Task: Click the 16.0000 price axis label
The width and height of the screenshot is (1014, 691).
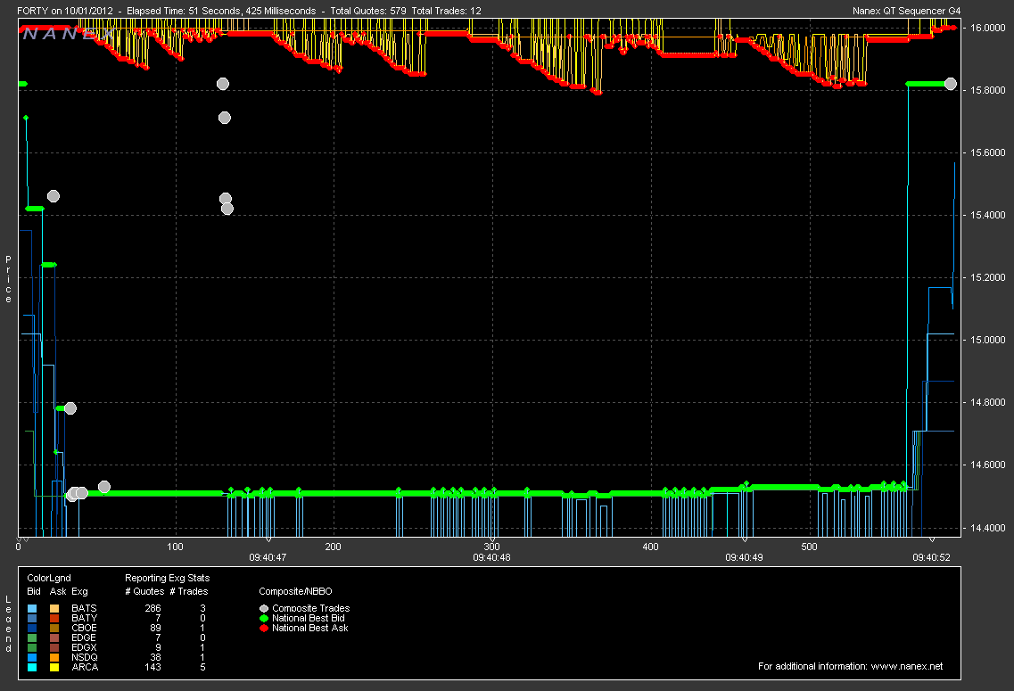Action: click(988, 28)
